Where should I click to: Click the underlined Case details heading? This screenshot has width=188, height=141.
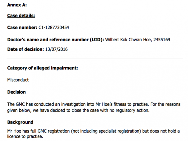click(x=21, y=16)
